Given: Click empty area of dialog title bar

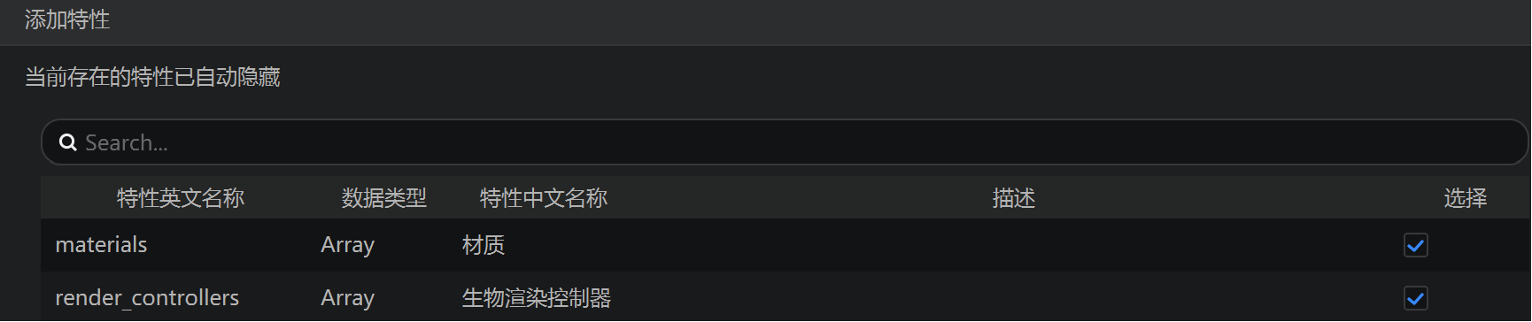Looking at the screenshot, I should pos(797,21).
